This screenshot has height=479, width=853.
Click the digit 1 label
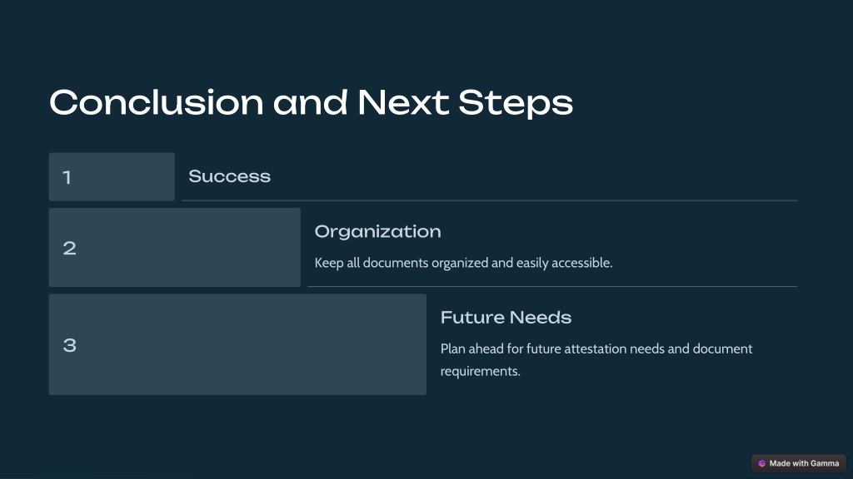point(67,177)
